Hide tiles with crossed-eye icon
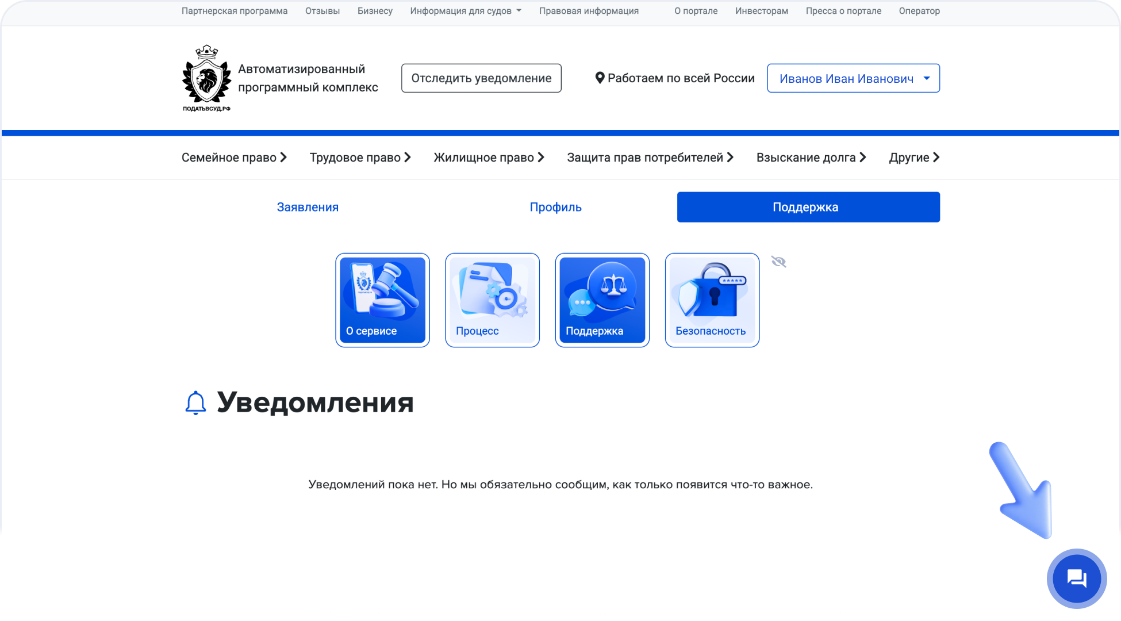 pos(779,262)
